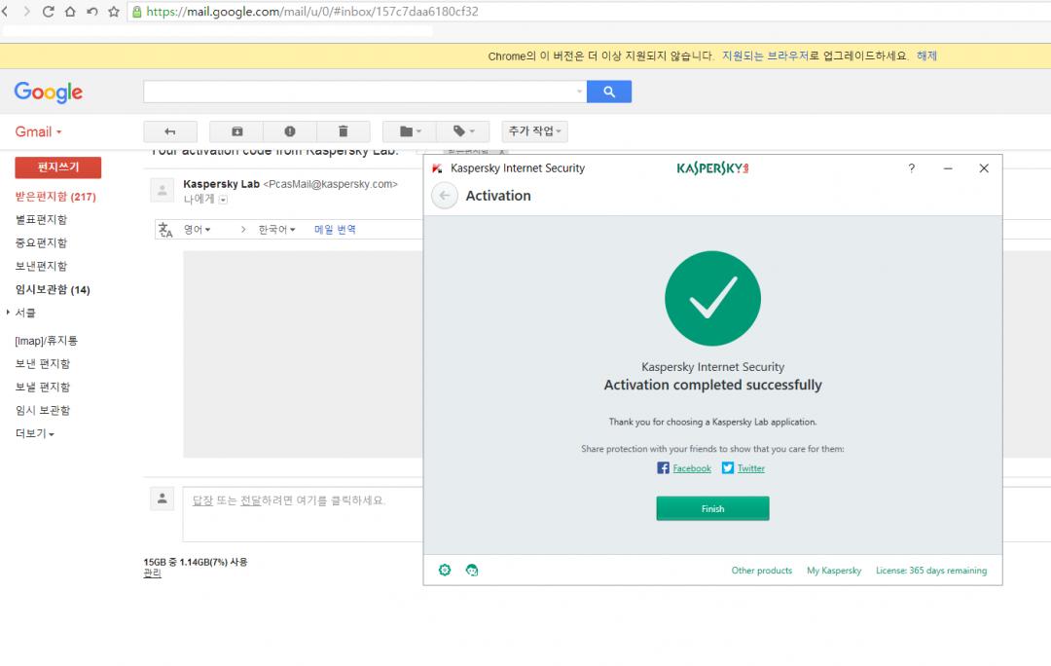
Task: Open the 받은편지함 (217) inbox folder
Action: click(x=54, y=197)
